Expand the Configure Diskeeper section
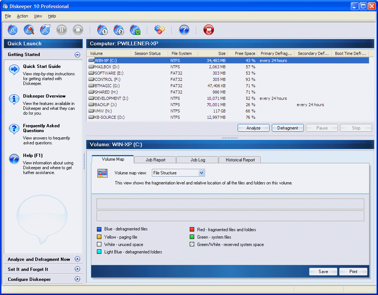Screen dimensions: 378x295 coord(77,279)
